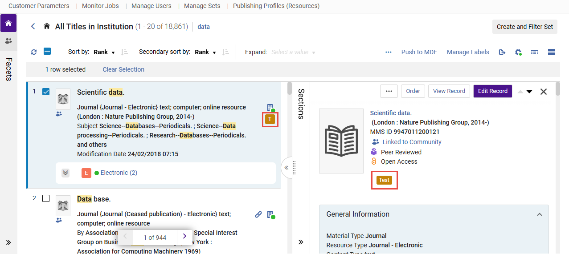Click previous results page arrow
This screenshot has width=569, height=254.
[x=125, y=237]
